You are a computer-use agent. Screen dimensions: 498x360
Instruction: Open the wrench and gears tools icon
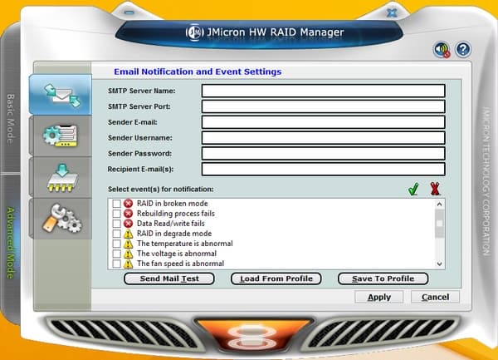point(61,218)
